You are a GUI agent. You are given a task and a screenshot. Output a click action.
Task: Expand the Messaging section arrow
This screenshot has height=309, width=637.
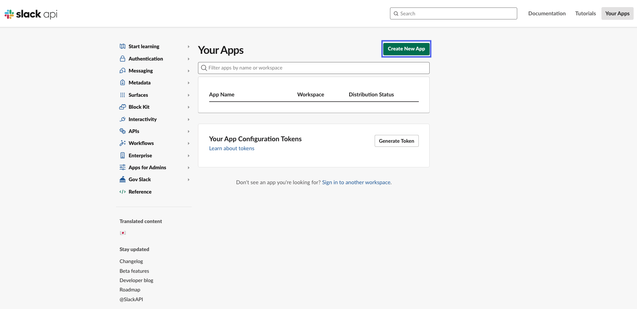[x=189, y=71]
